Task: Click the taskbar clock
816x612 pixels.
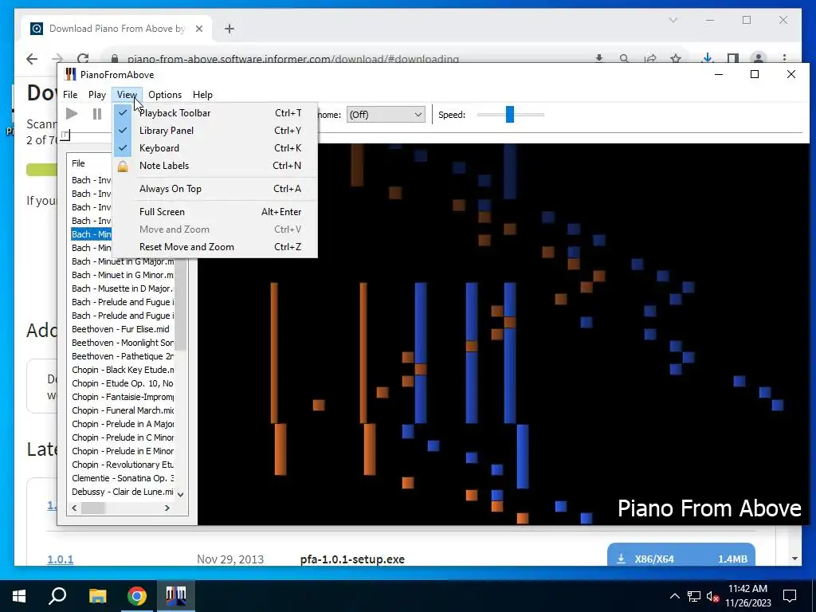Action: 747,596
